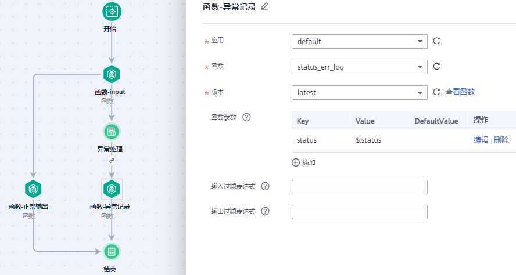Click the 函数-异常记录 node icon

coord(111,189)
